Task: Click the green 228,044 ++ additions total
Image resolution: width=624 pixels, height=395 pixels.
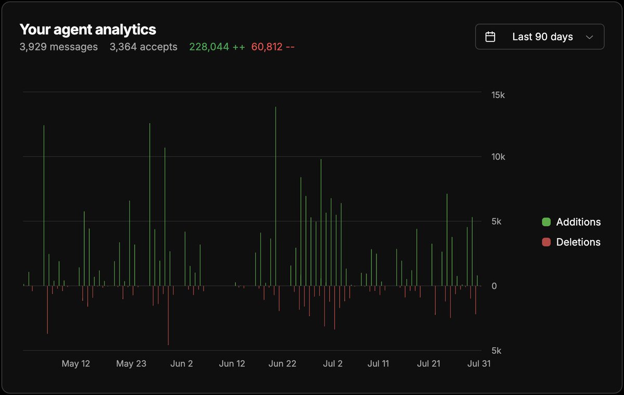Action: [217, 47]
